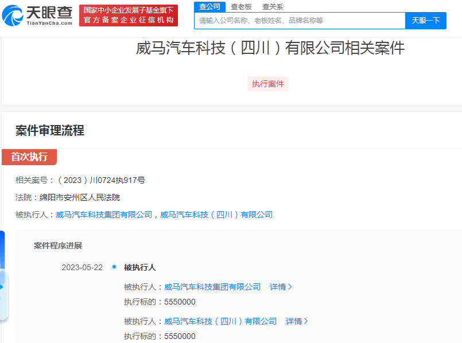Click the 天眼一下 search button

426,21
